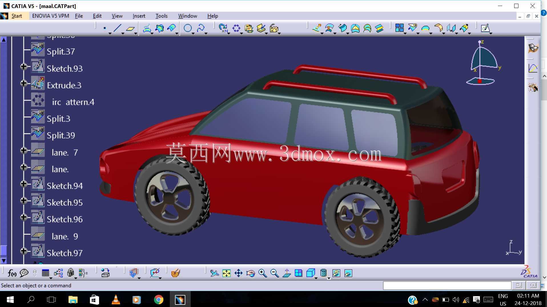Open File Explorer from the taskbar
The image size is (547, 307).
(x=73, y=300)
